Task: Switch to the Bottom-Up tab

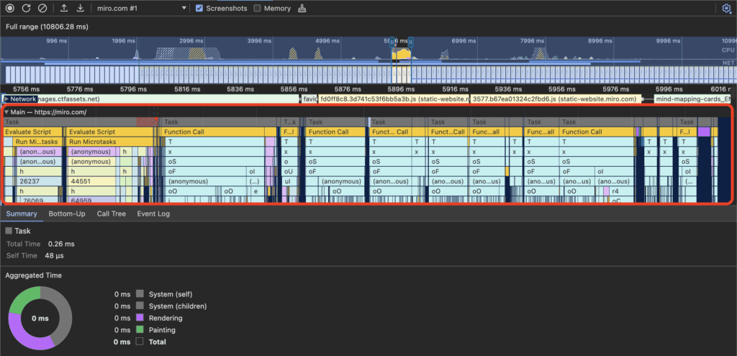Action: click(x=68, y=214)
